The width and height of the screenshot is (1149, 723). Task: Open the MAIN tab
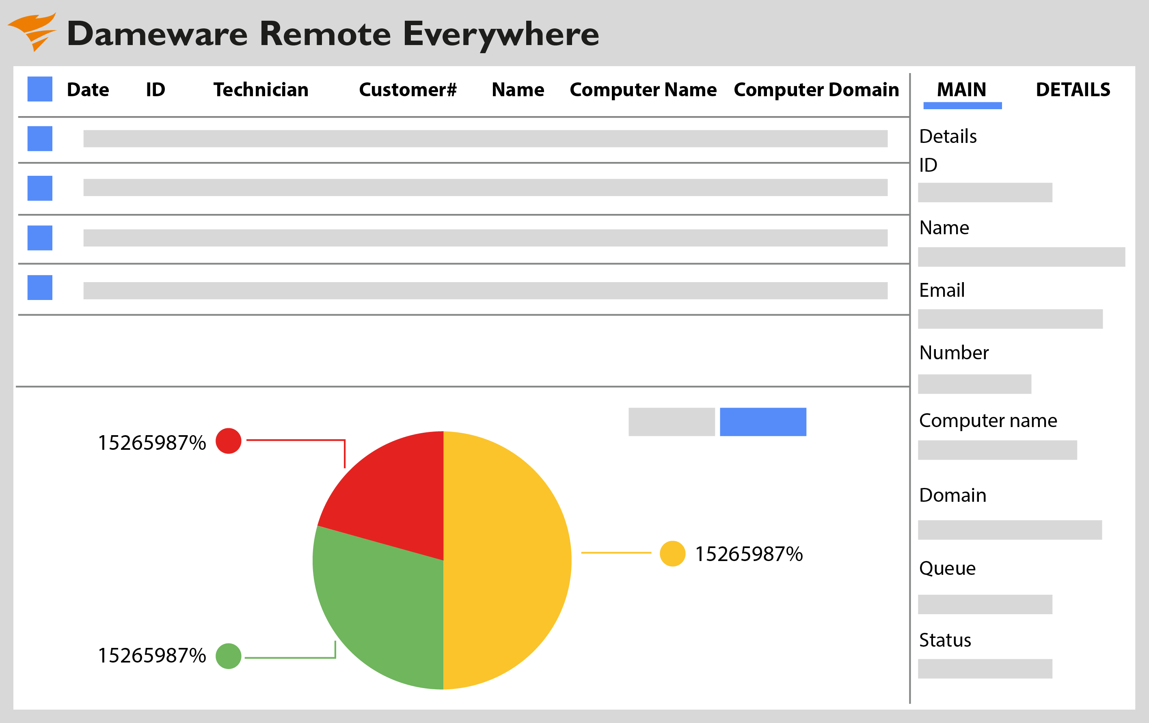click(x=961, y=90)
